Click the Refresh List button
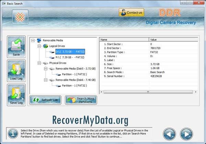206x144 pixels. click(x=45, y=100)
